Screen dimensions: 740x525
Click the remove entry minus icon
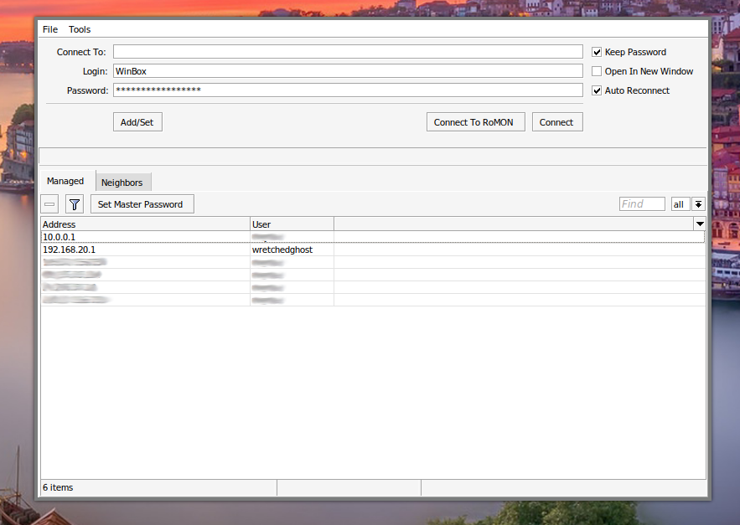[50, 204]
